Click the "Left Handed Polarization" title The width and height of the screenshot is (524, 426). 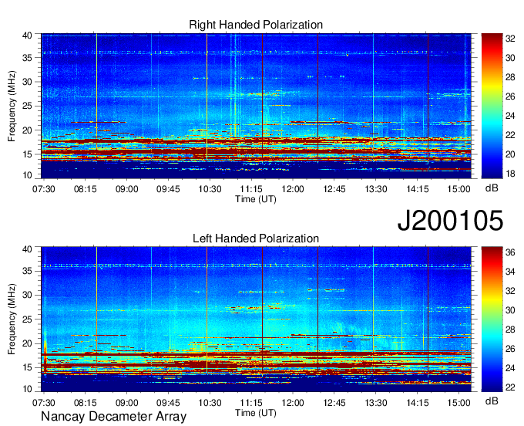256,238
